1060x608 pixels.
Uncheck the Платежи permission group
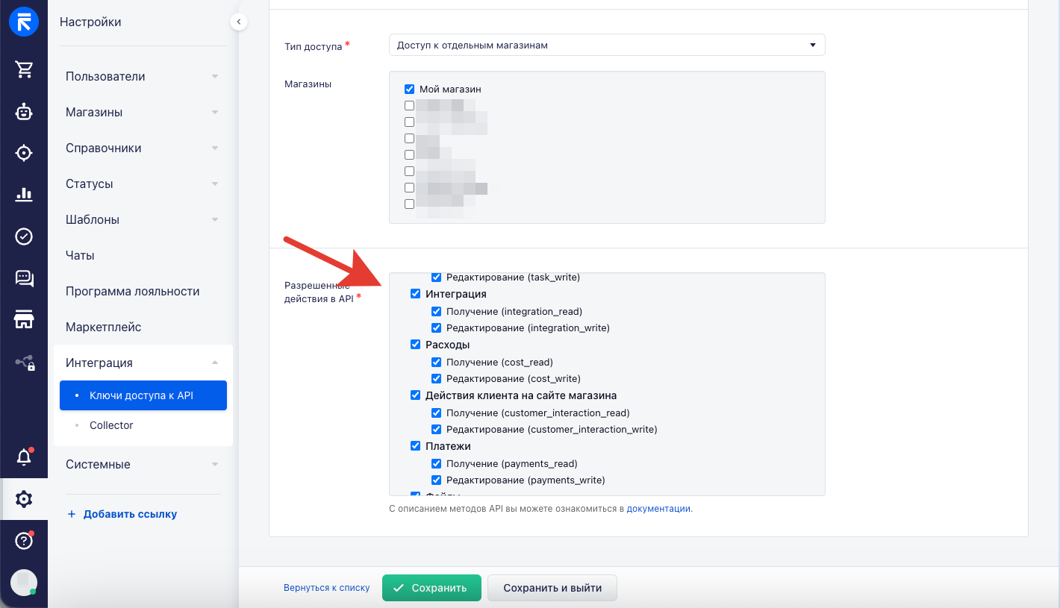coord(415,445)
